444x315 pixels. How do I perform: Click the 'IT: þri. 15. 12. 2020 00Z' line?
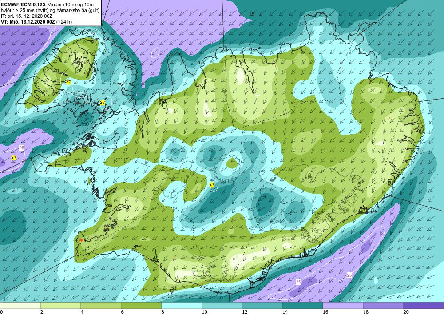[x=28, y=16]
